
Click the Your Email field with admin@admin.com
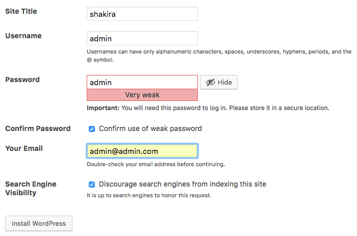[142, 151]
